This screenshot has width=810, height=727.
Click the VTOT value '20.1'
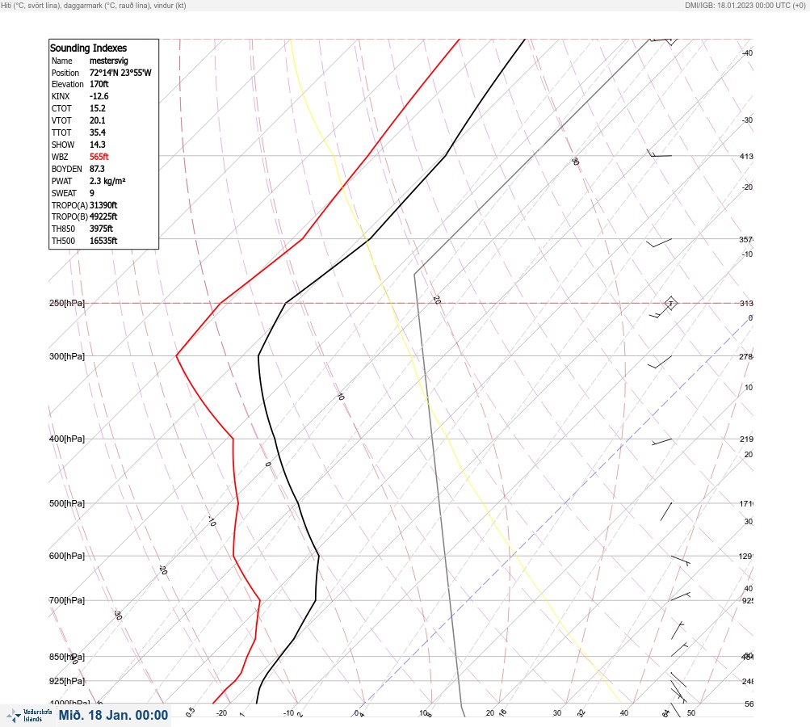coord(98,120)
